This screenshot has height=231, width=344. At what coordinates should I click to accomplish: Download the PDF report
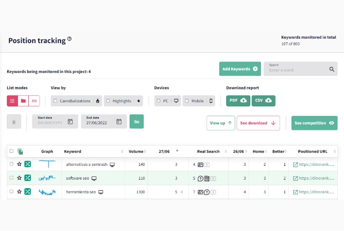(238, 100)
